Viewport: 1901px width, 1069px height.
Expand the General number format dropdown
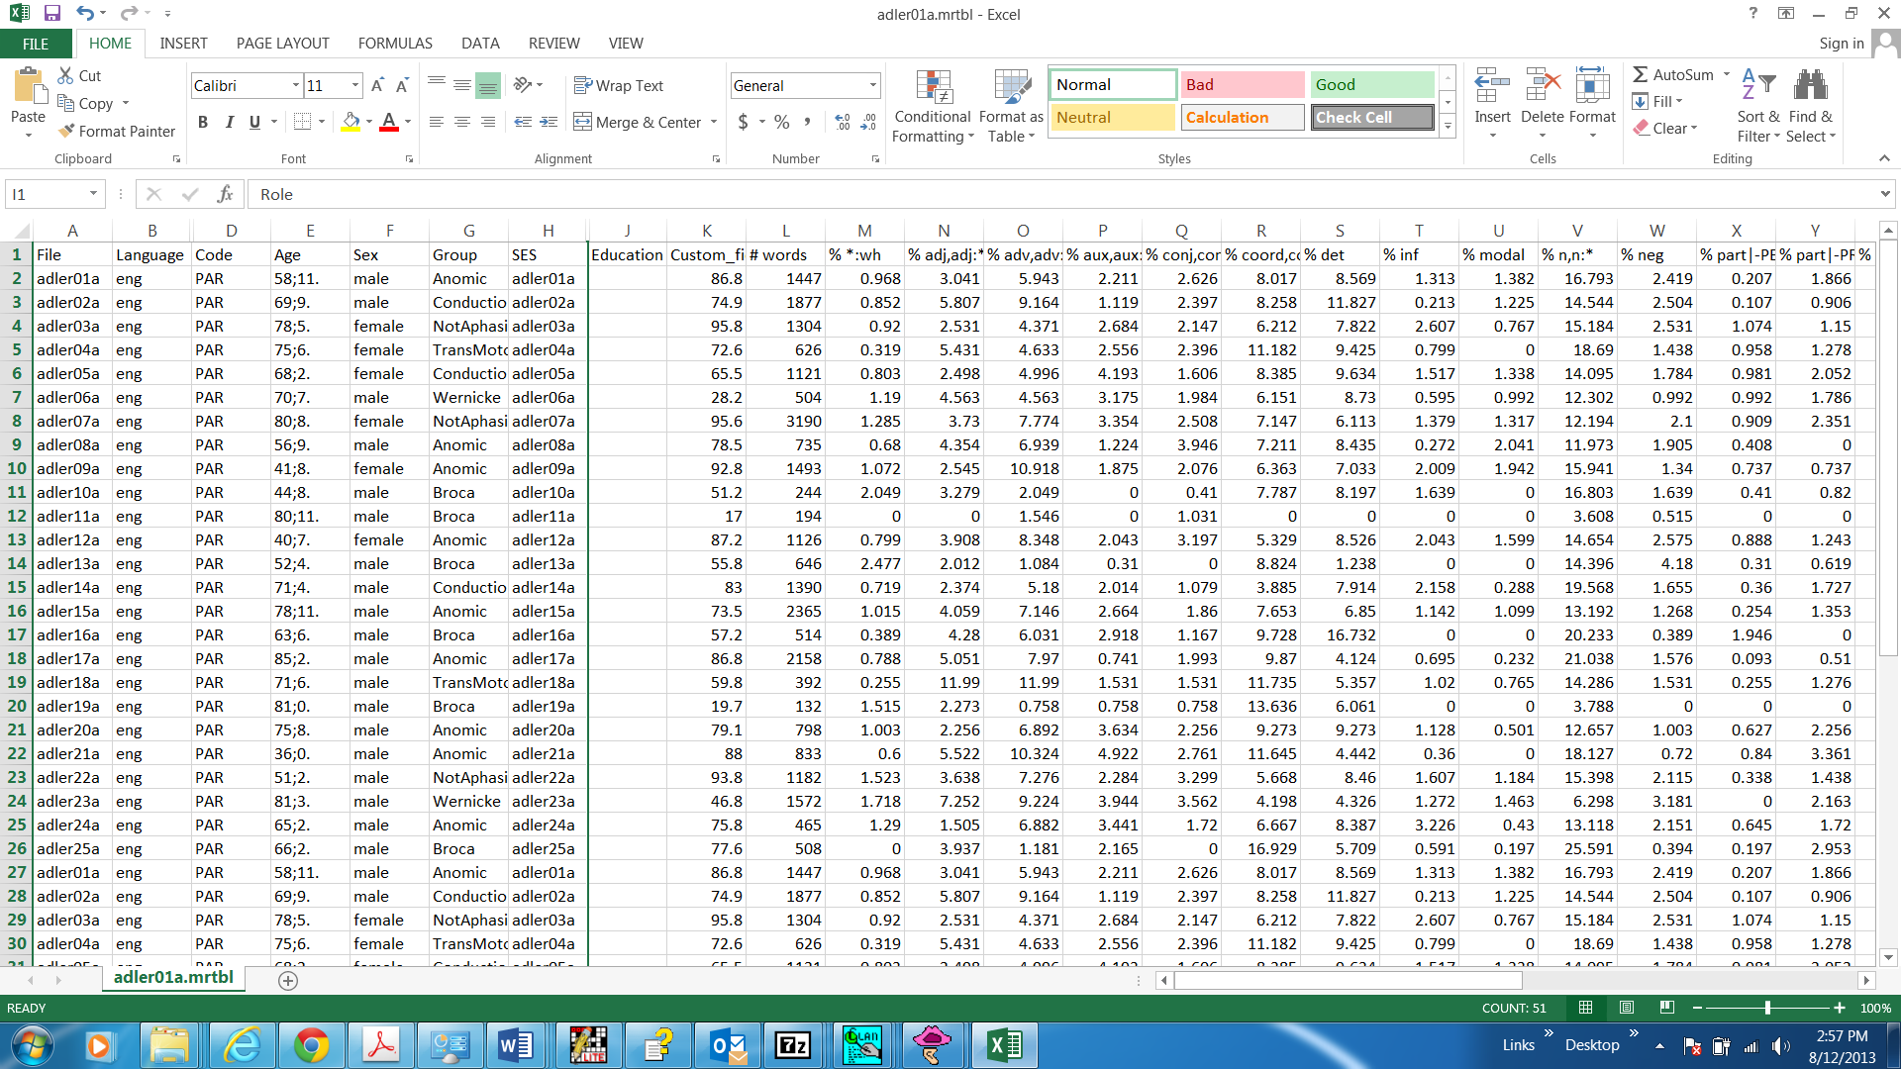coord(872,86)
